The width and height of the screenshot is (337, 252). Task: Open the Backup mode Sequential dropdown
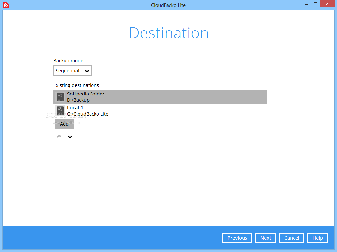click(73, 71)
